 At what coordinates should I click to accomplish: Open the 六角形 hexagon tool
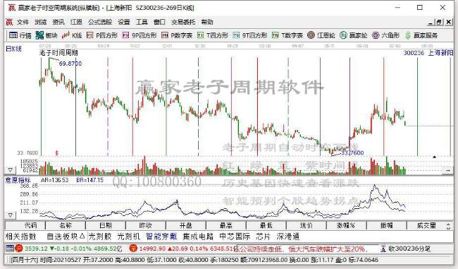pos(385,35)
